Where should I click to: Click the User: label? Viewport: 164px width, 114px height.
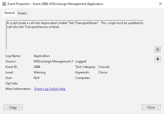coord(9,78)
